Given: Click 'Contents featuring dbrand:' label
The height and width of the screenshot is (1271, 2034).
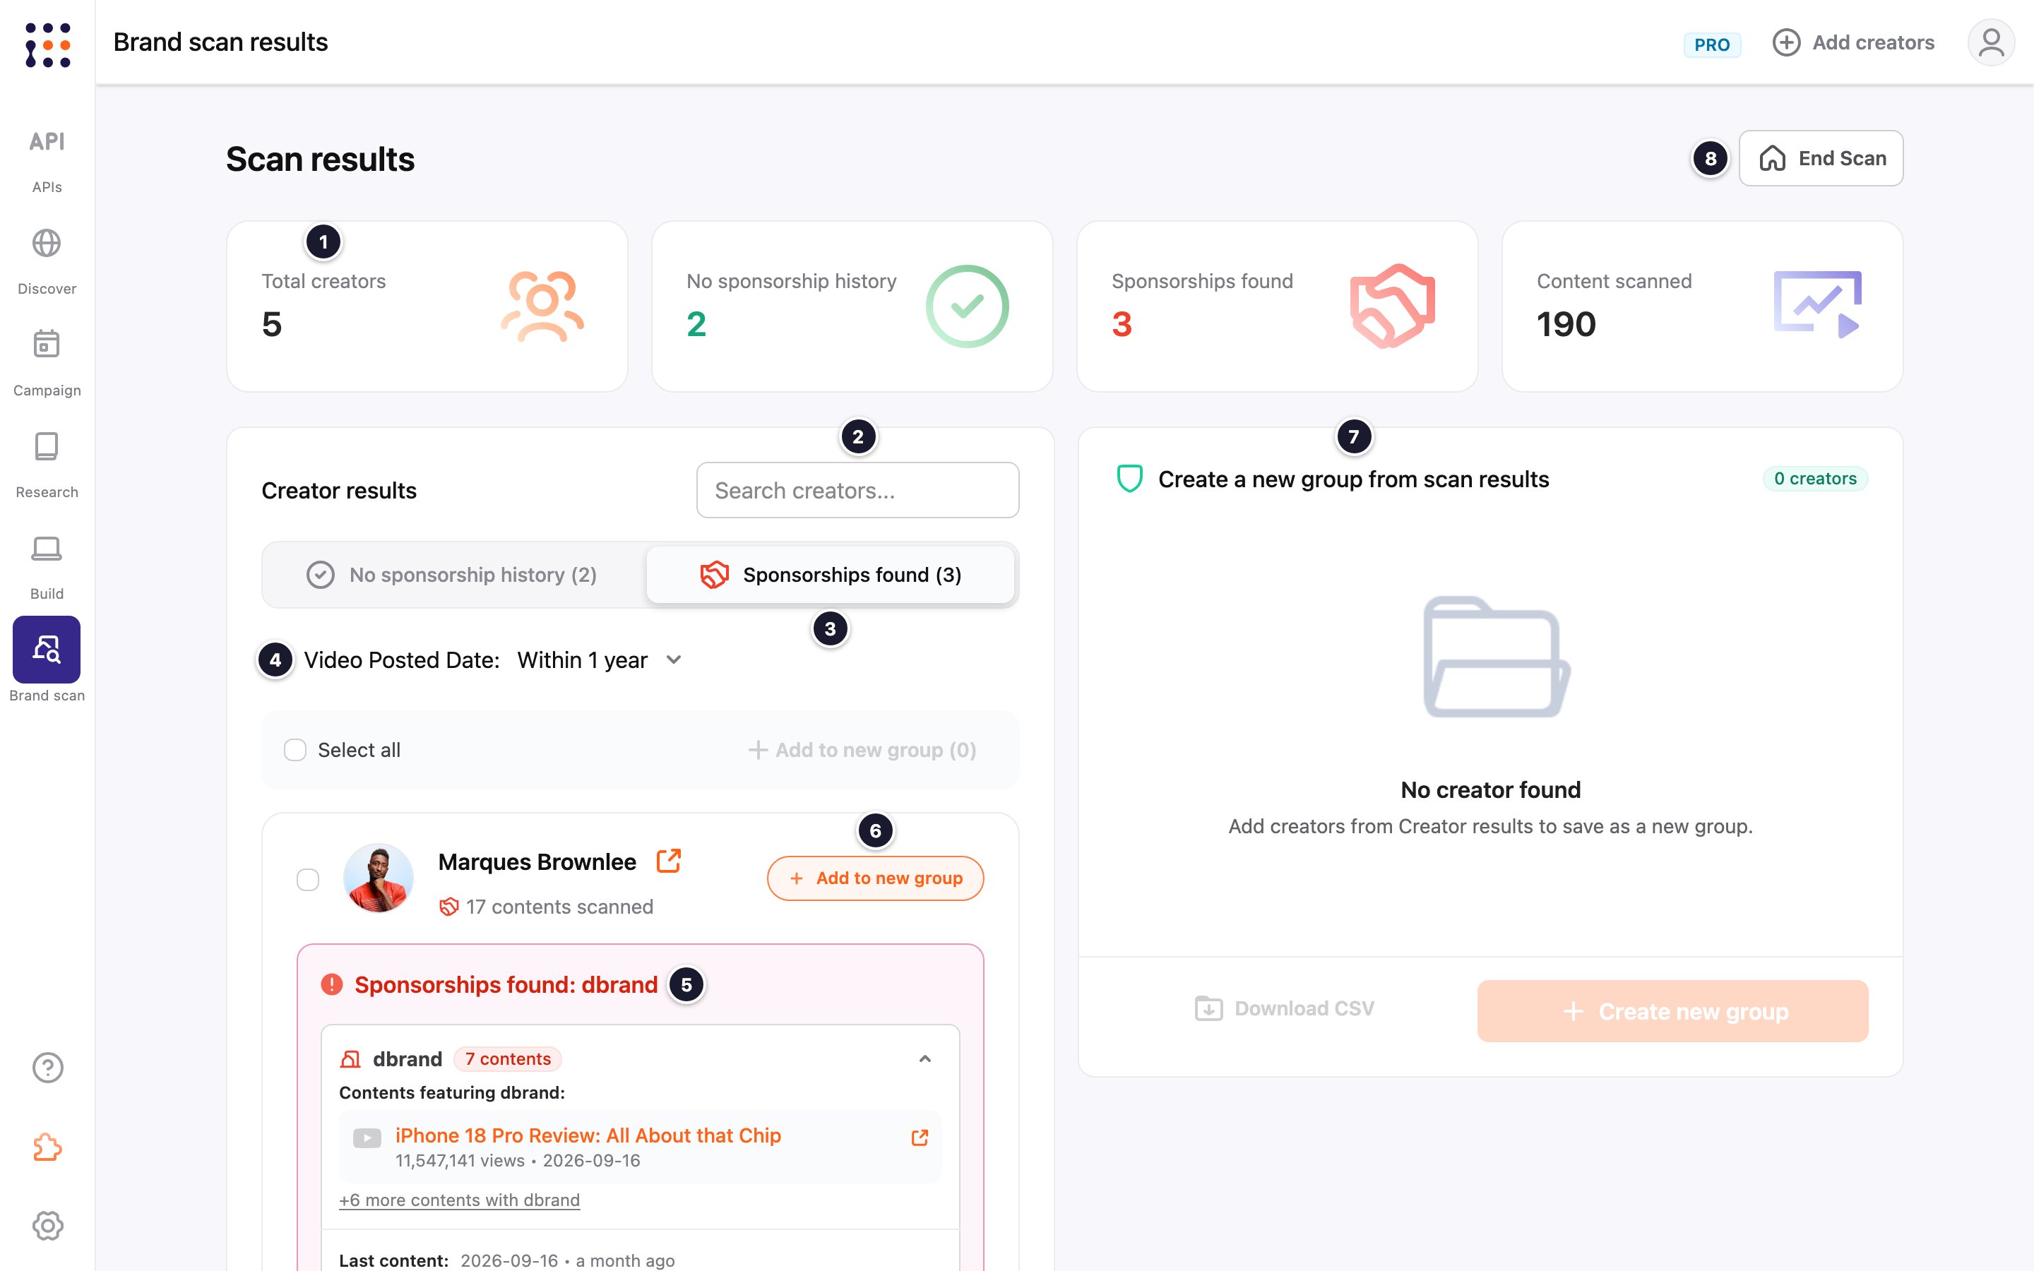Looking at the screenshot, I should [x=452, y=1093].
